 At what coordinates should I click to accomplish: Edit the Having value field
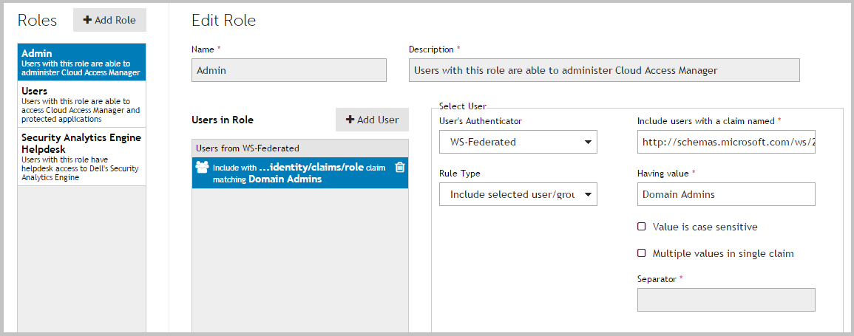(x=725, y=195)
